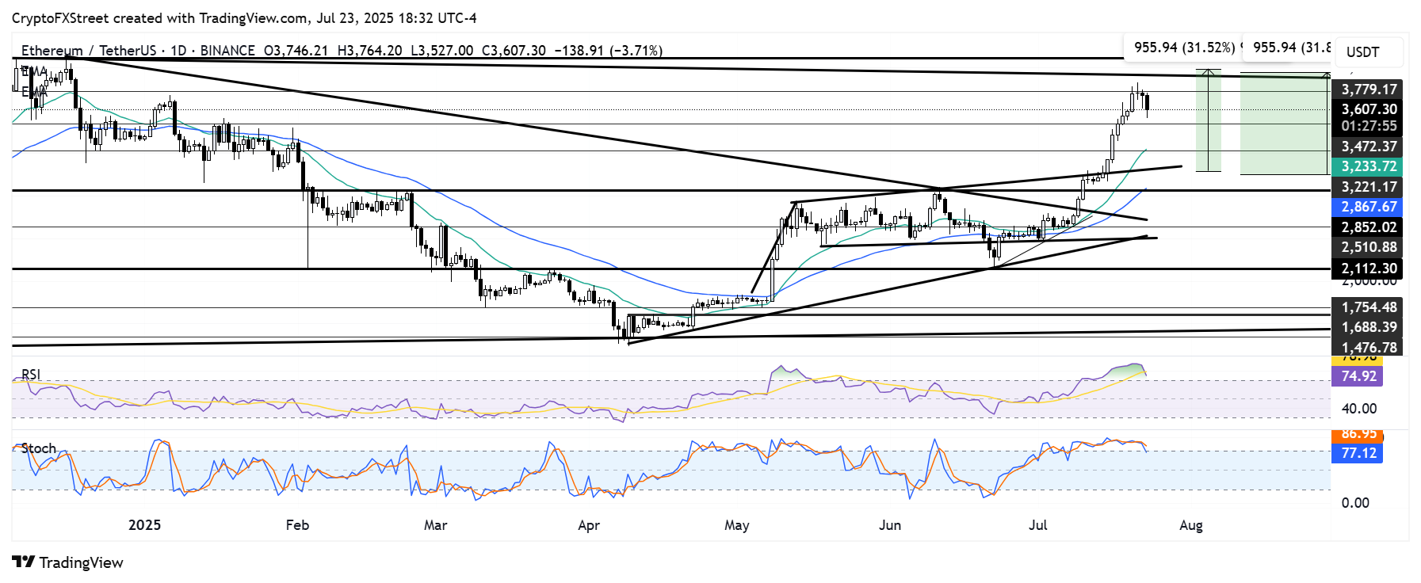Image resolution: width=1421 pixels, height=583 pixels.
Task: Select the RSI indicator label
Action: (31, 375)
